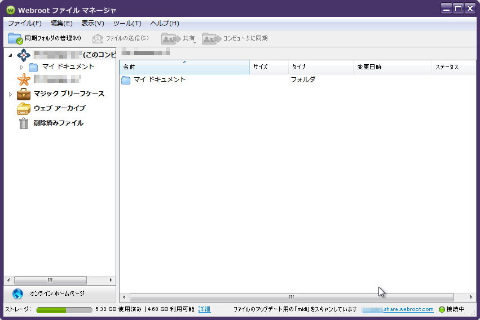480x320 pixels.
Task: Open the ツール(T) menu
Action: pyautogui.click(x=127, y=23)
